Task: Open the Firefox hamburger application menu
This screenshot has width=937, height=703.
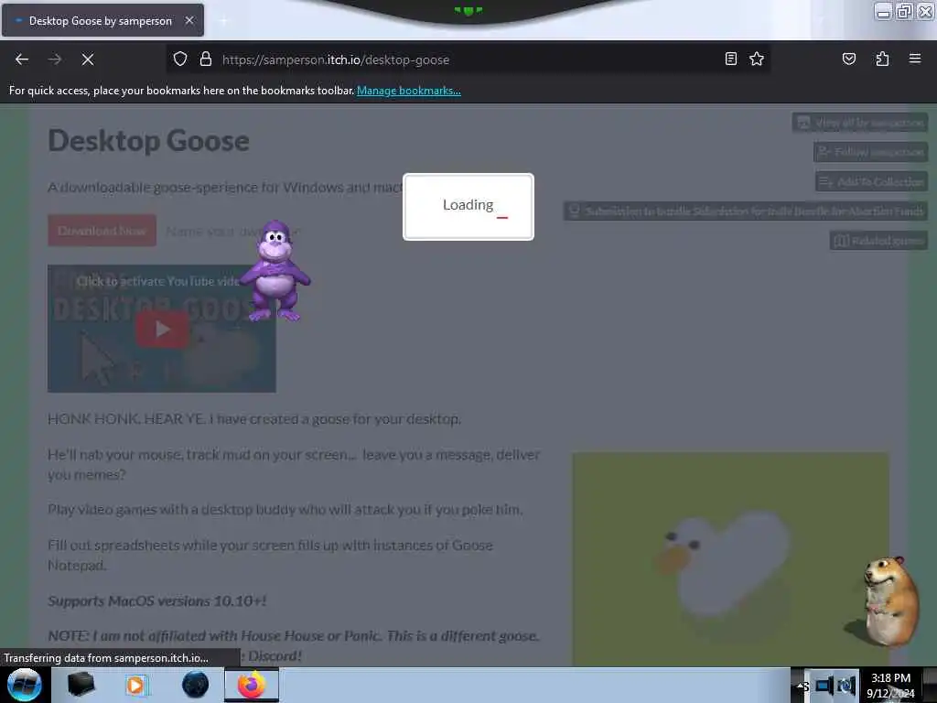Action: (x=915, y=59)
